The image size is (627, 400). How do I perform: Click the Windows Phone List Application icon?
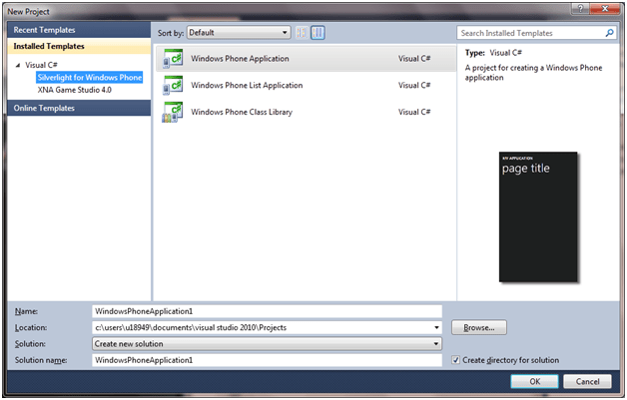click(x=172, y=85)
